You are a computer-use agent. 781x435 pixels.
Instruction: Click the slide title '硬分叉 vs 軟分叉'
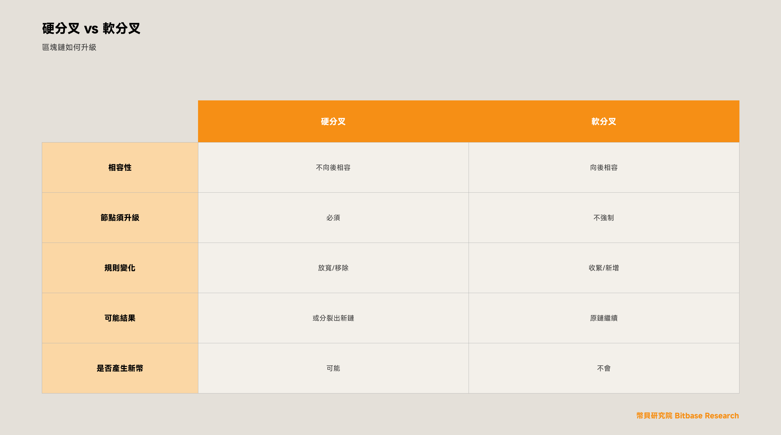coord(91,28)
